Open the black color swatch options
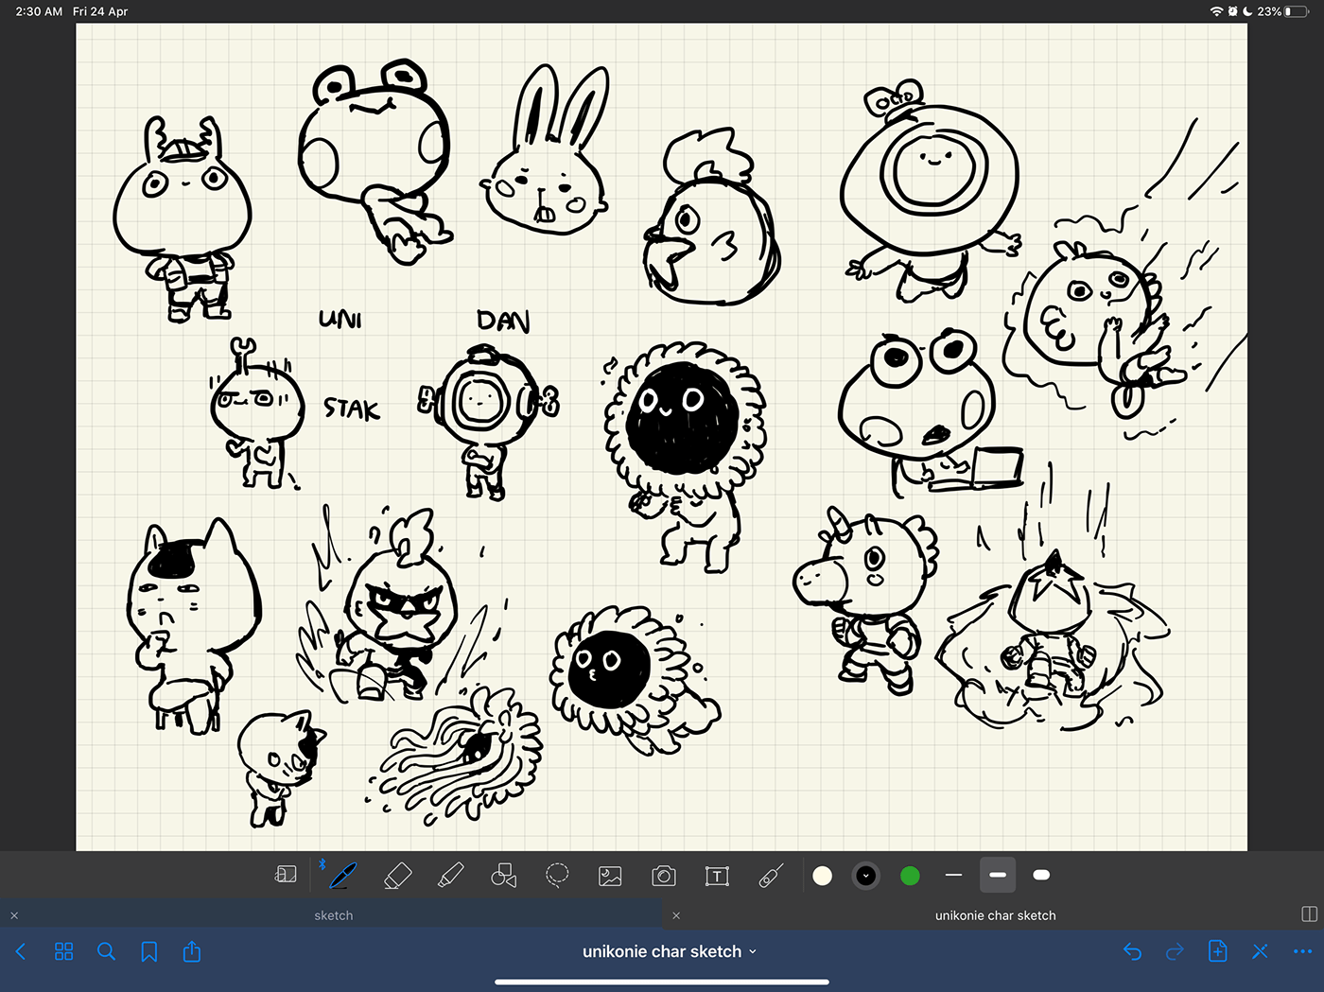Viewport: 1324px width, 992px height. 865,876
